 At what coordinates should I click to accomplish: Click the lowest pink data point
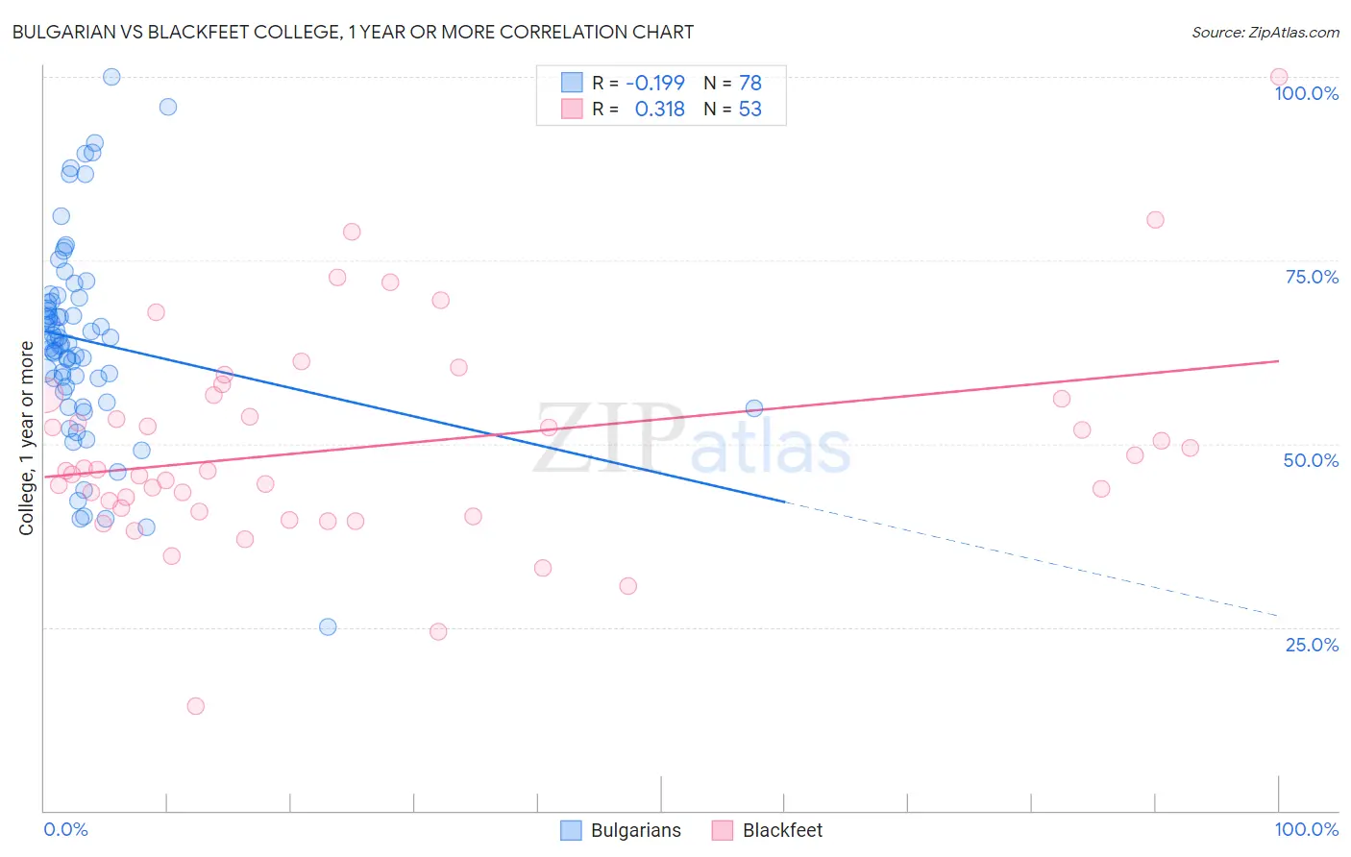pos(195,706)
